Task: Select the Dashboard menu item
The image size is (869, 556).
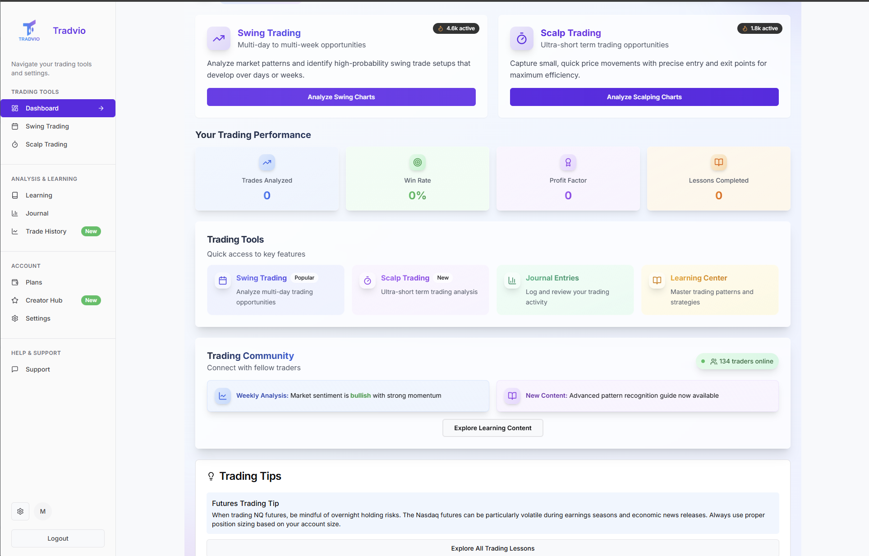Action: 42,108
